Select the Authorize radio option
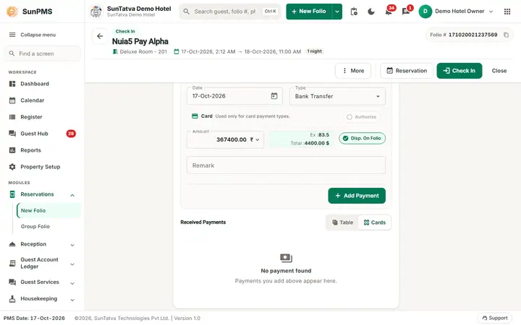This screenshot has width=521, height=325. click(x=362, y=117)
